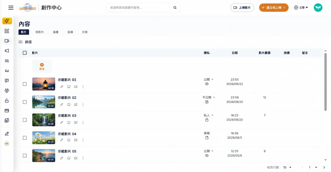Click the sparkle AI icon in sidebar
Image resolution: width=331 pixels, height=172 pixels.
click(7, 21)
